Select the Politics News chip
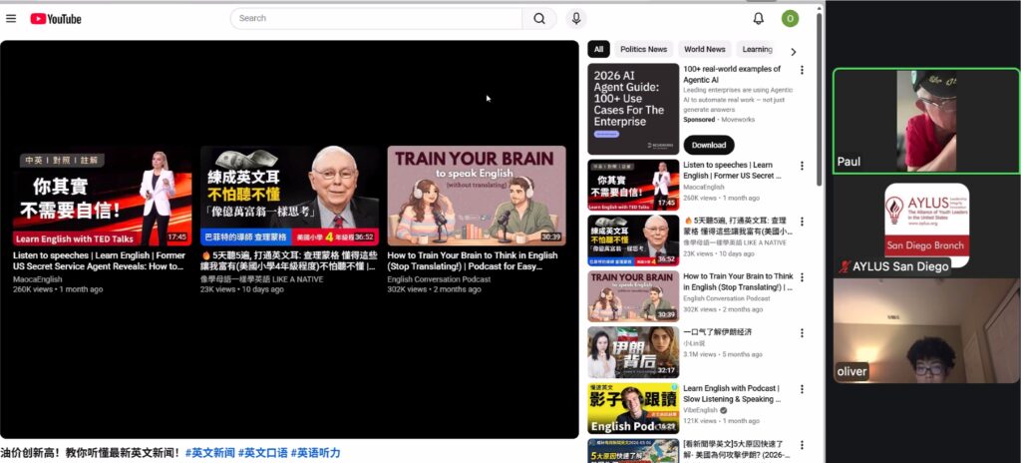 pos(643,49)
